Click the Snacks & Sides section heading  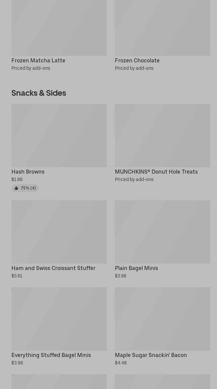click(x=39, y=93)
